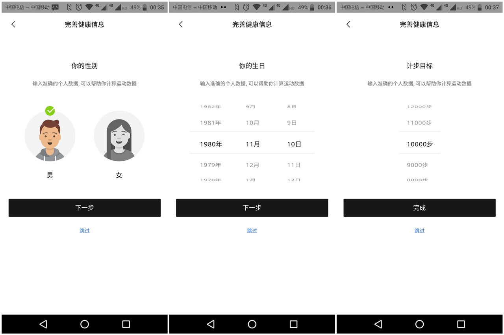Select 10000步 as step goal

419,144
